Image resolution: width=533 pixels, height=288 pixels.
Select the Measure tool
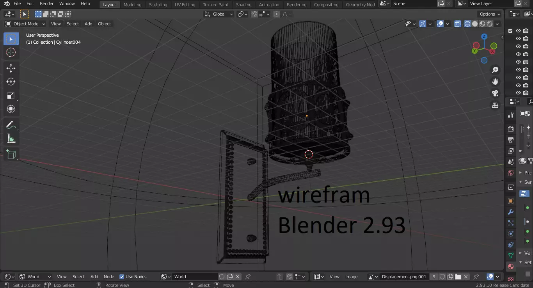(x=11, y=139)
